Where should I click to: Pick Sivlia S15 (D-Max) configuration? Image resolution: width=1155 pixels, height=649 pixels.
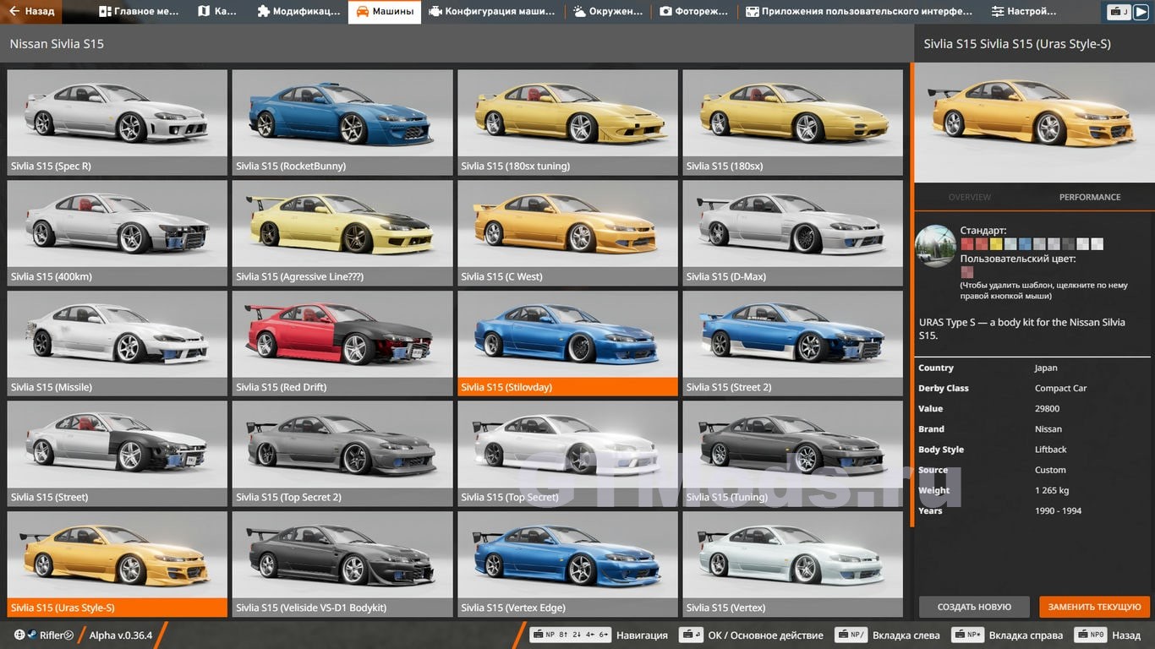click(792, 232)
